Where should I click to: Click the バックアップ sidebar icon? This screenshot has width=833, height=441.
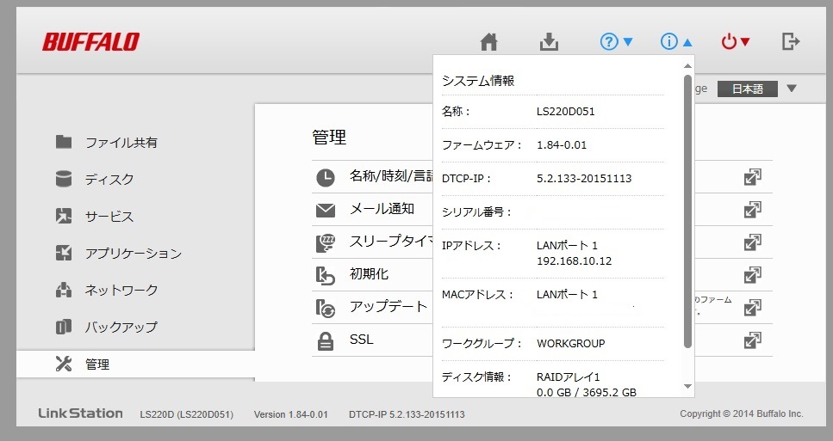64,327
